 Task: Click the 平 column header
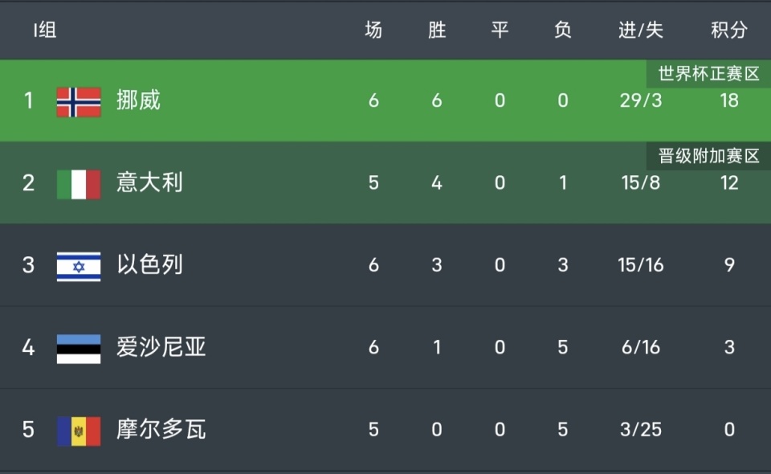pos(500,31)
